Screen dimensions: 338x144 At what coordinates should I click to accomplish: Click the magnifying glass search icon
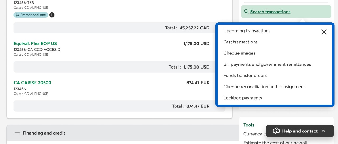point(246,12)
